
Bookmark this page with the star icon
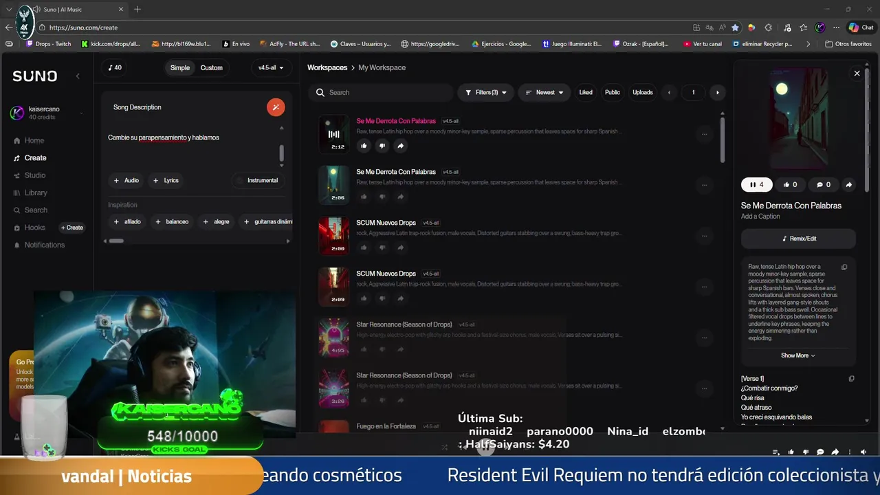point(735,27)
